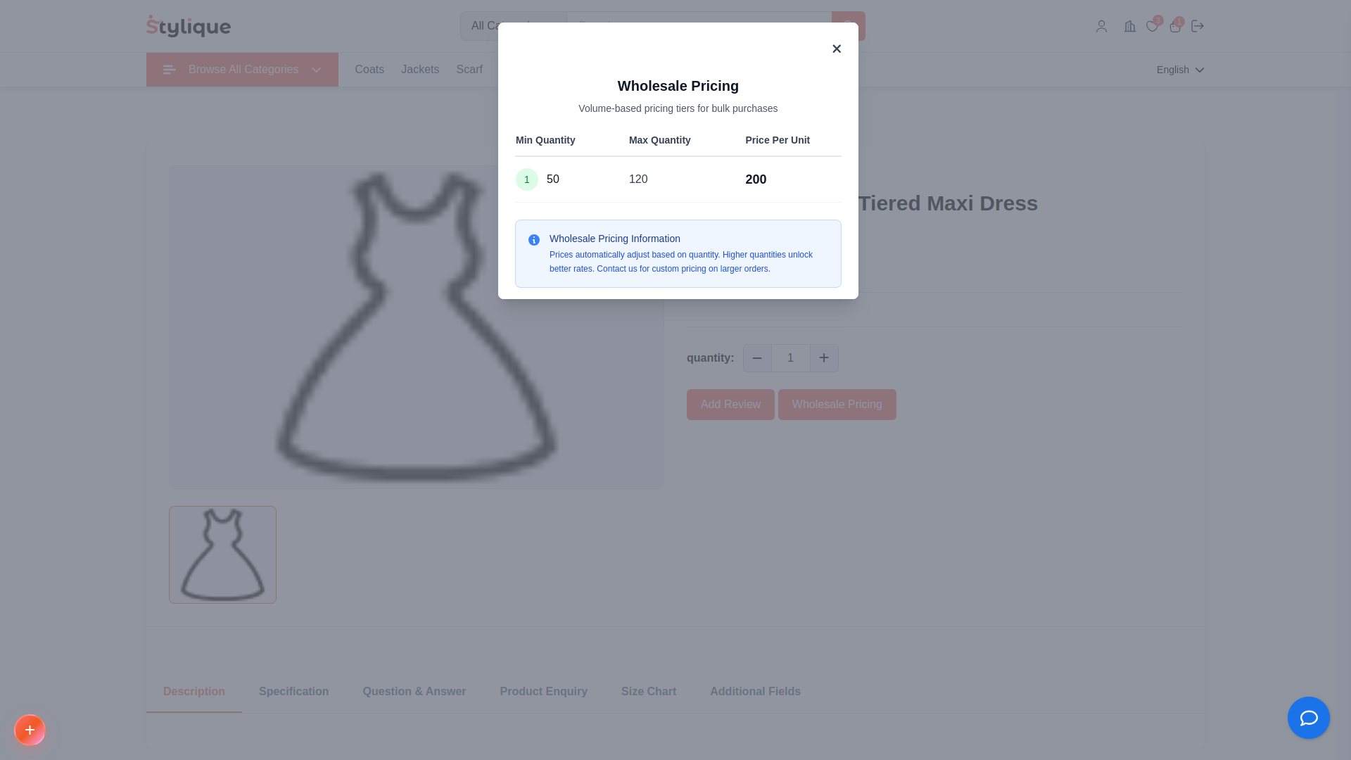Open the Scarf category
Viewport: 1351px width, 760px height.
469,70
